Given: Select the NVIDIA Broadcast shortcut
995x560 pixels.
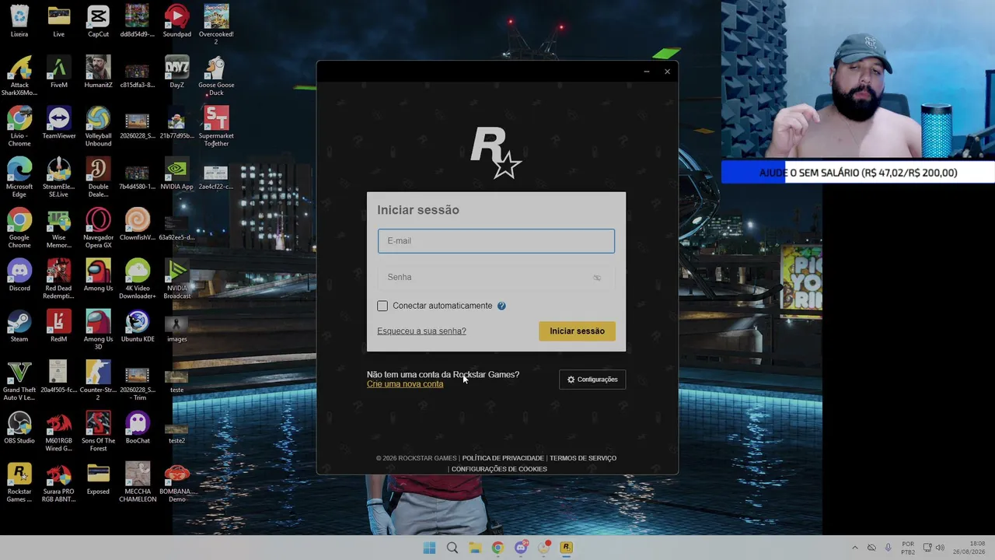Looking at the screenshot, I should click(x=177, y=278).
